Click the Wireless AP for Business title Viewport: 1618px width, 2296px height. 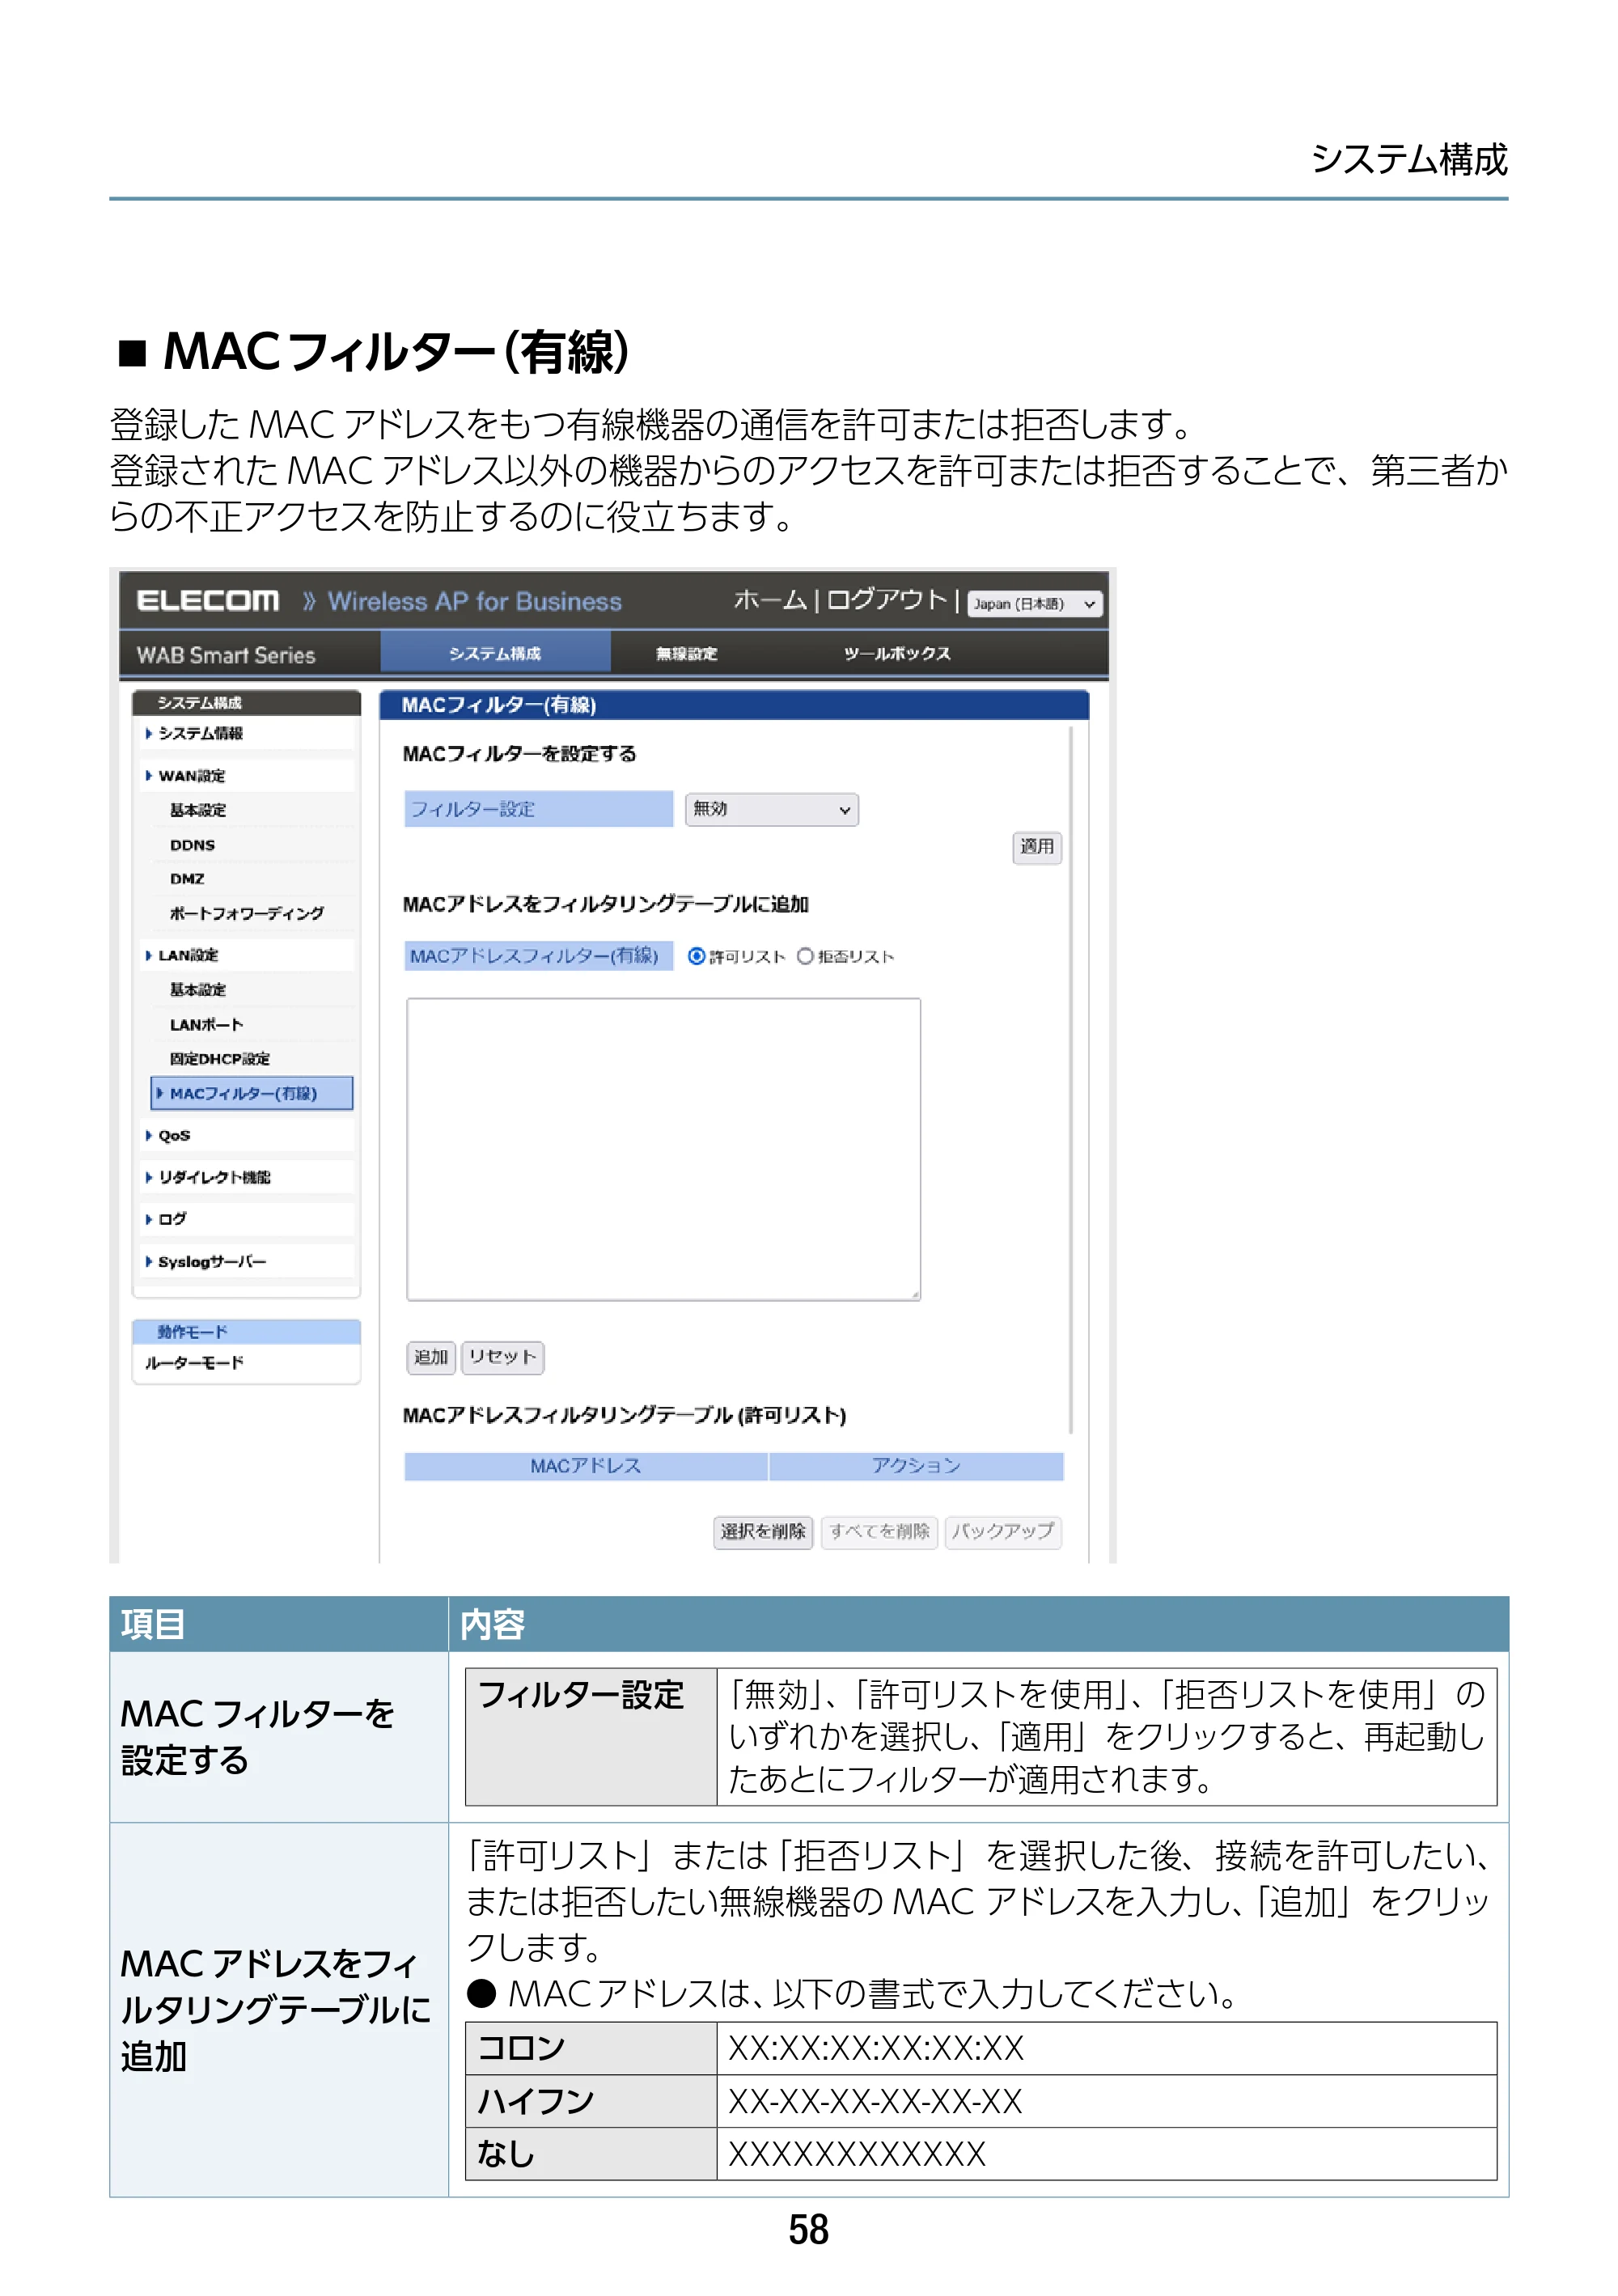[x=474, y=601]
